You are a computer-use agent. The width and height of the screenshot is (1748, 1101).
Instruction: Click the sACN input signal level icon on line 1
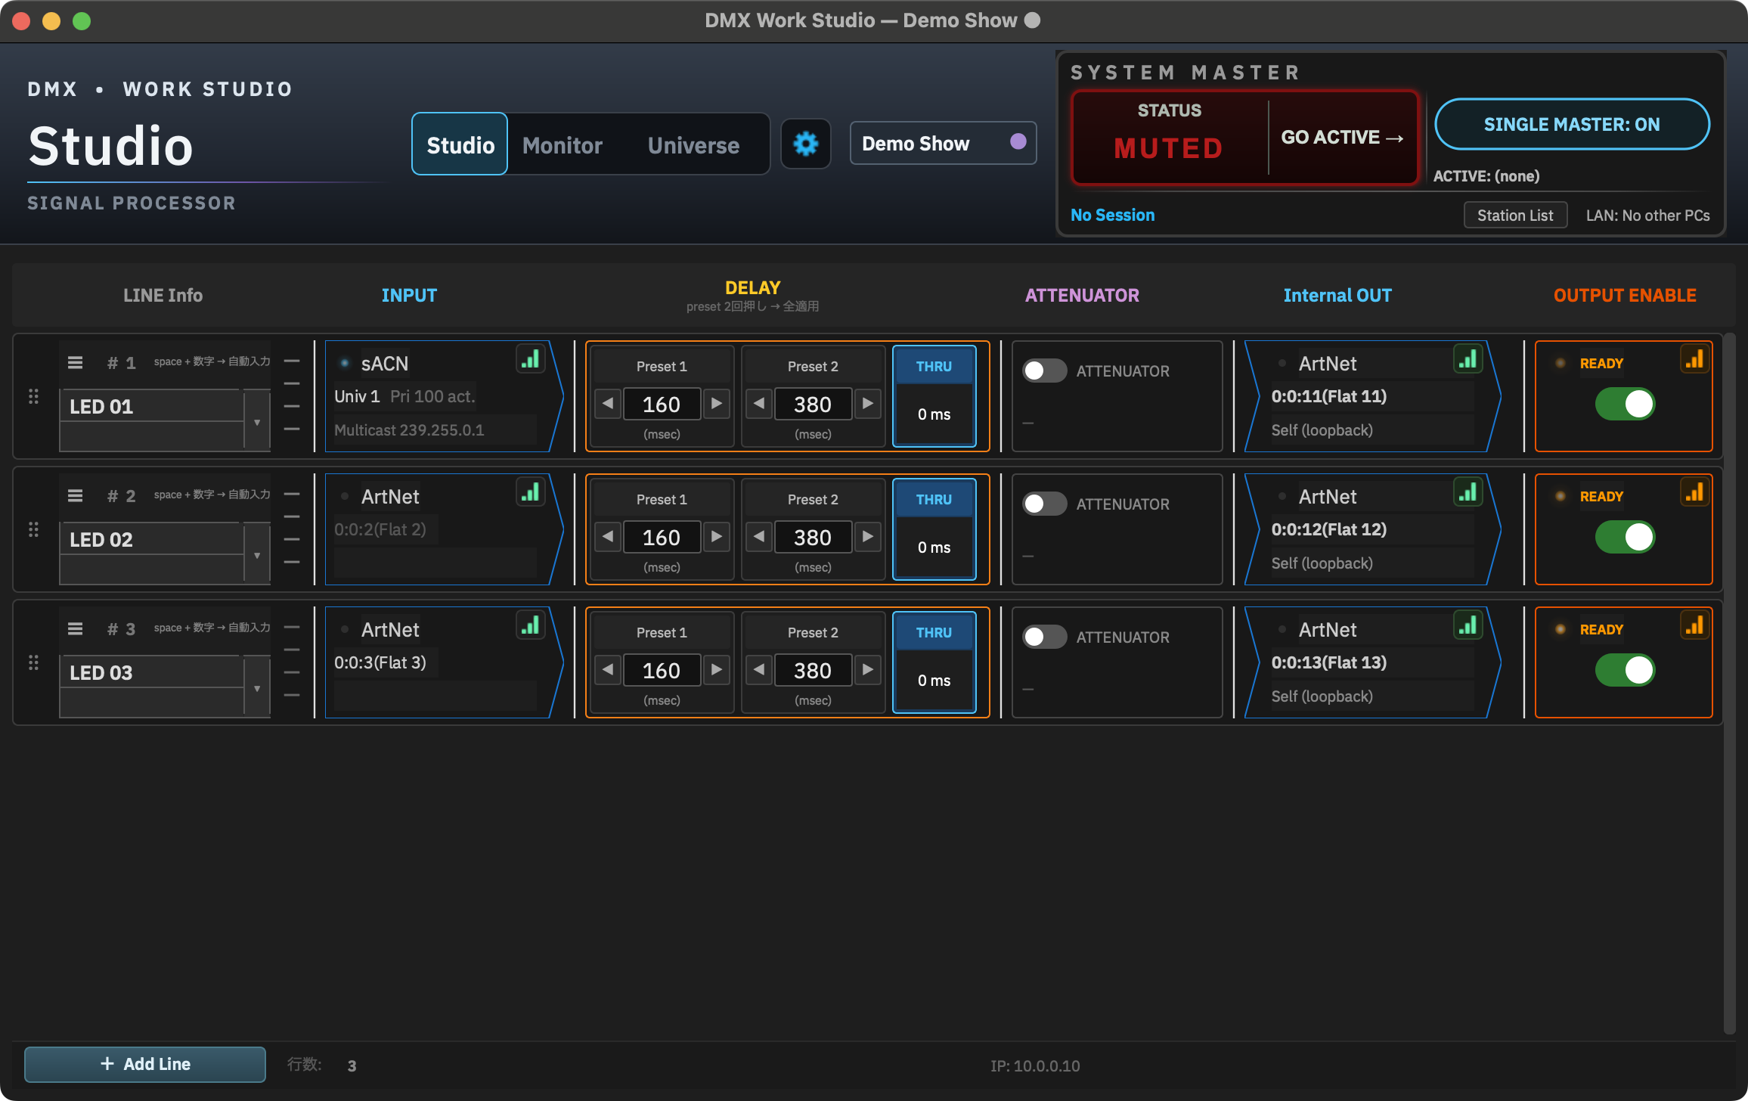(531, 359)
